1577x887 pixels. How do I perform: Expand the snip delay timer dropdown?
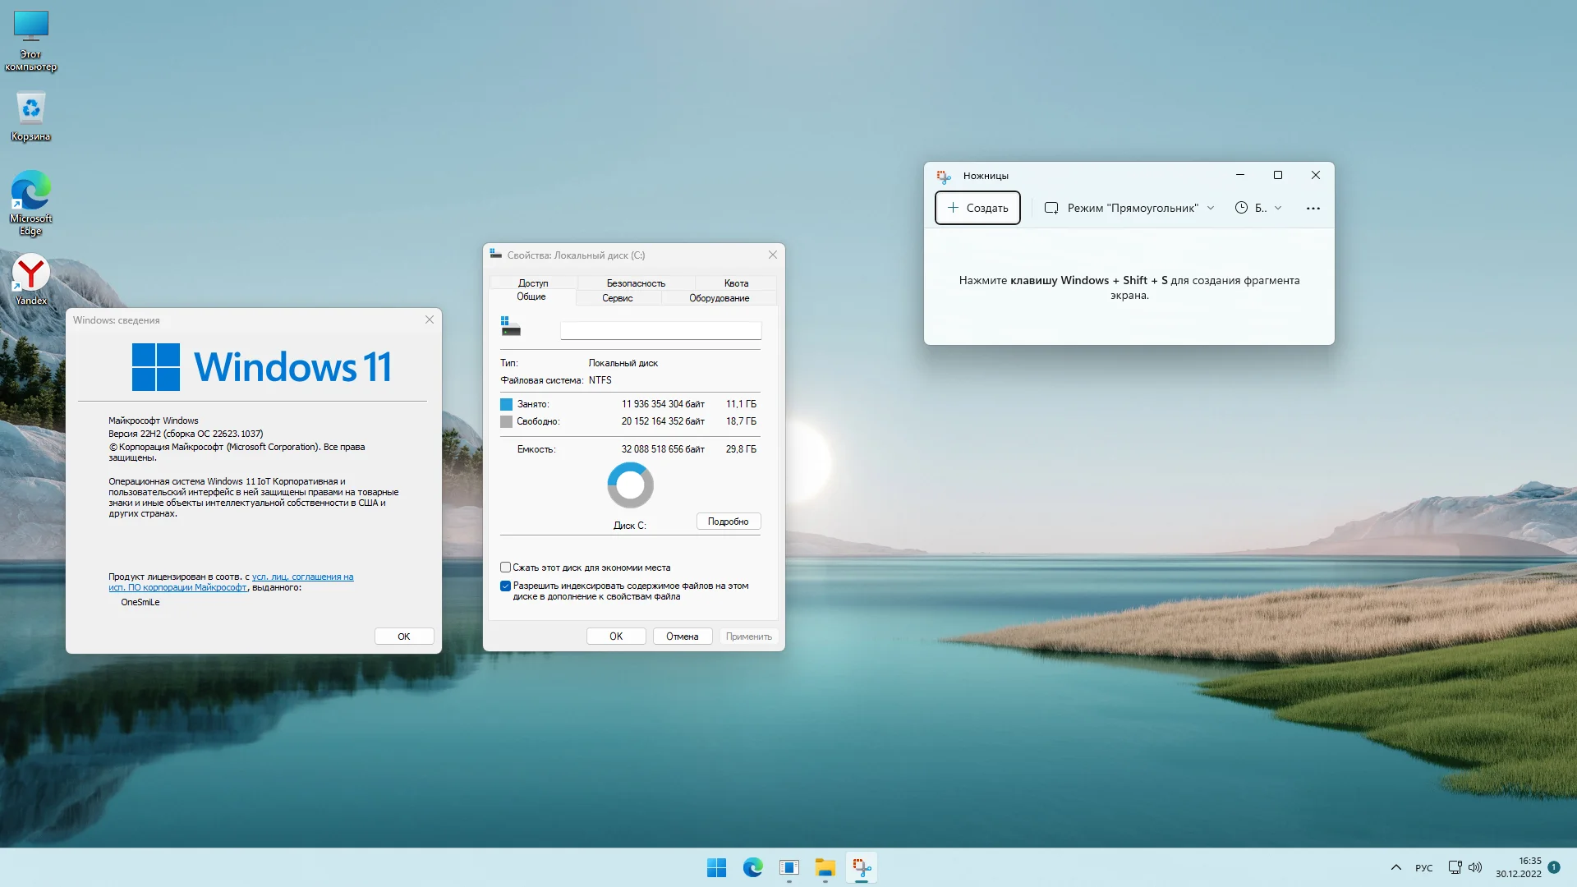point(1258,209)
